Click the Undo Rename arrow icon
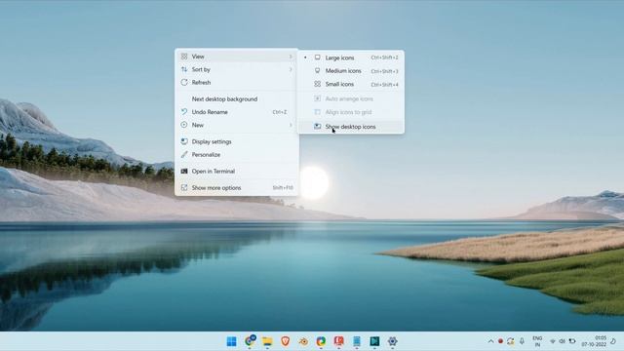Image resolution: width=624 pixels, height=351 pixels. 184,112
